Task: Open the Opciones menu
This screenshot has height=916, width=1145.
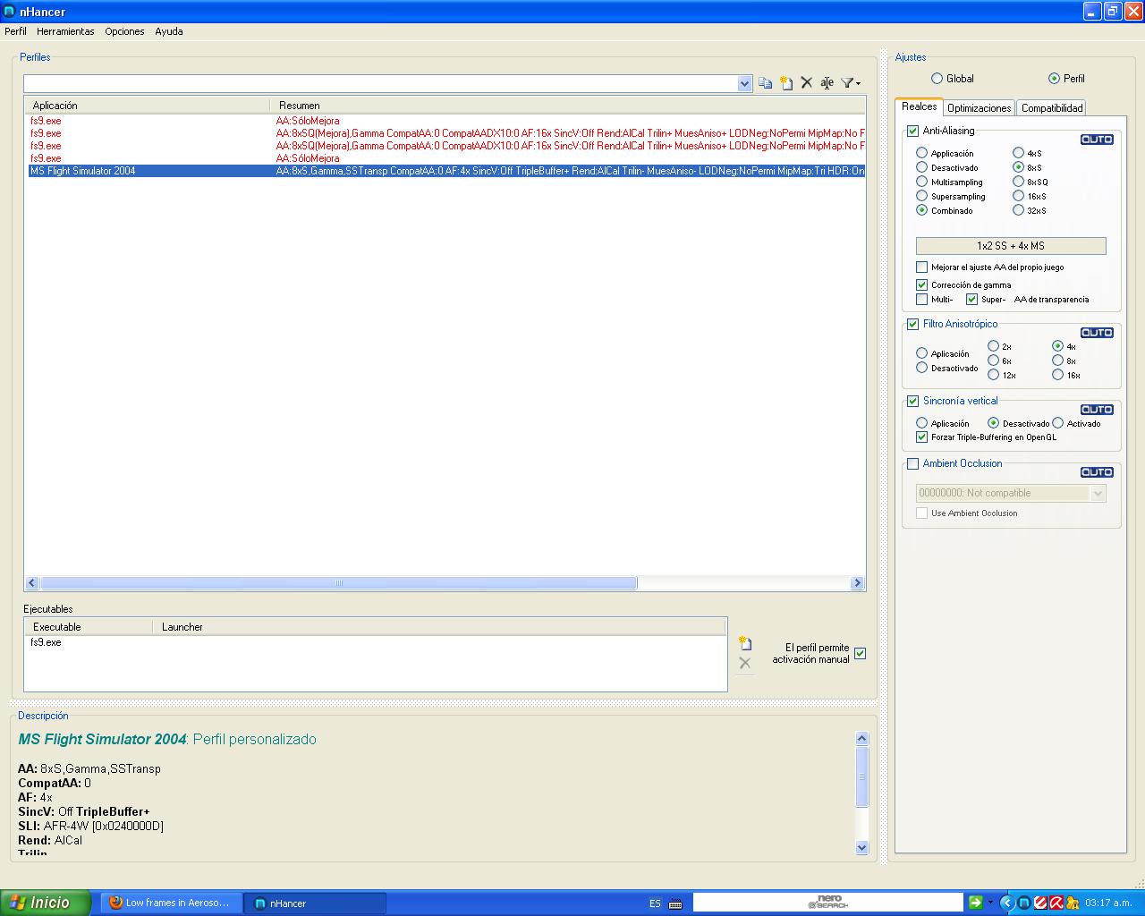Action: 124,31
